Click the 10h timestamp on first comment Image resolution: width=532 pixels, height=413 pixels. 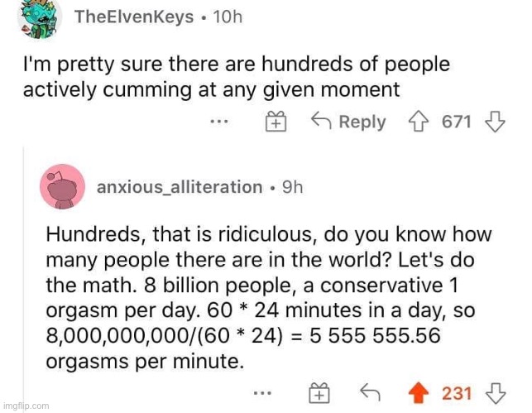coord(228,17)
